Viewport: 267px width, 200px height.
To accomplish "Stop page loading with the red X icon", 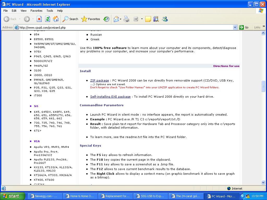I will pos(39,19).
